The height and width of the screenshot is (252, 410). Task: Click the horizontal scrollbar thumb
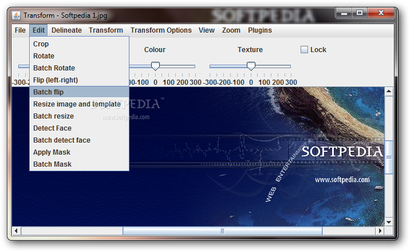point(223,231)
